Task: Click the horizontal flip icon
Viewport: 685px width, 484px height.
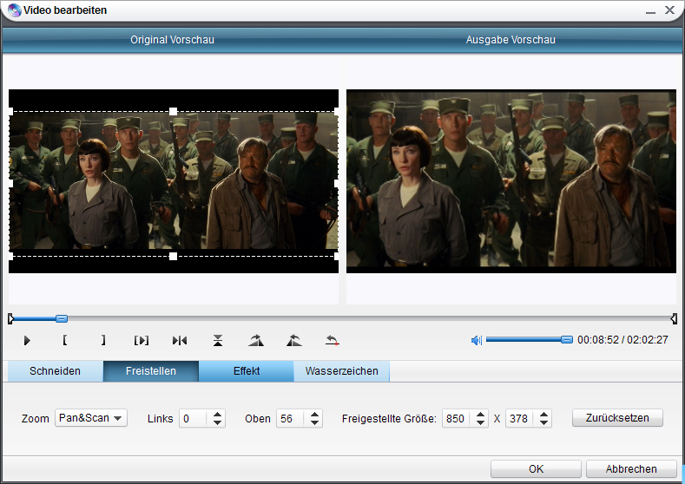Action: (180, 341)
